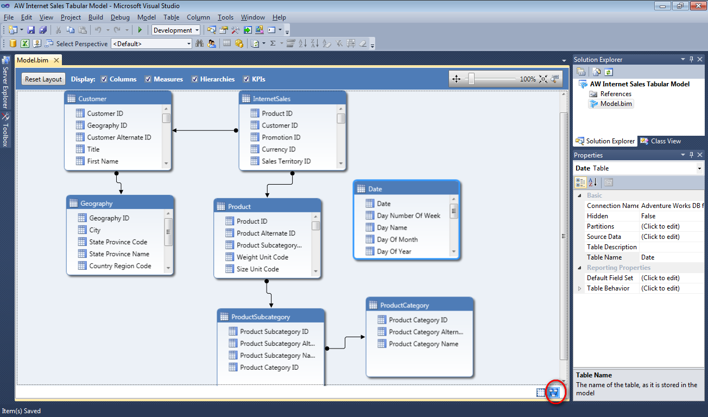Image resolution: width=708 pixels, height=417 pixels.
Task: Open the Undo history dropdown arrow
Action: click(108, 30)
